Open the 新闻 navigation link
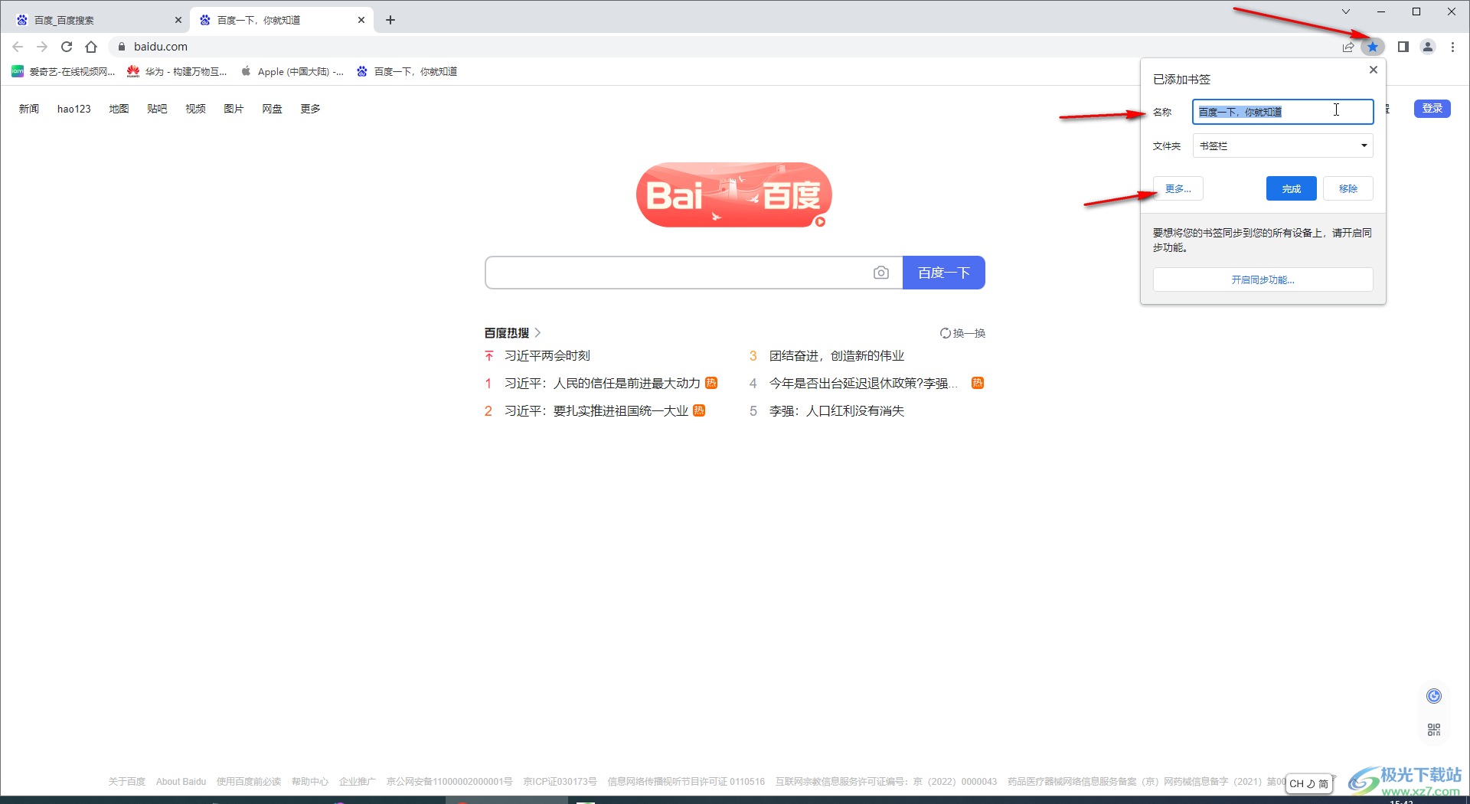The image size is (1470, 804). (29, 109)
